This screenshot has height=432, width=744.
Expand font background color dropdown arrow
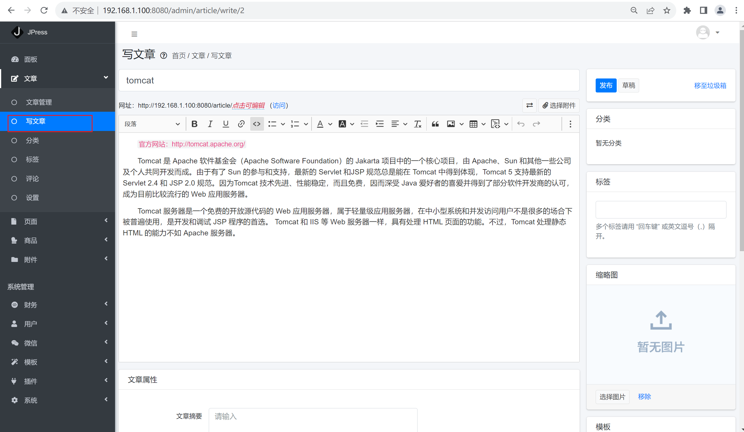pyautogui.click(x=352, y=124)
